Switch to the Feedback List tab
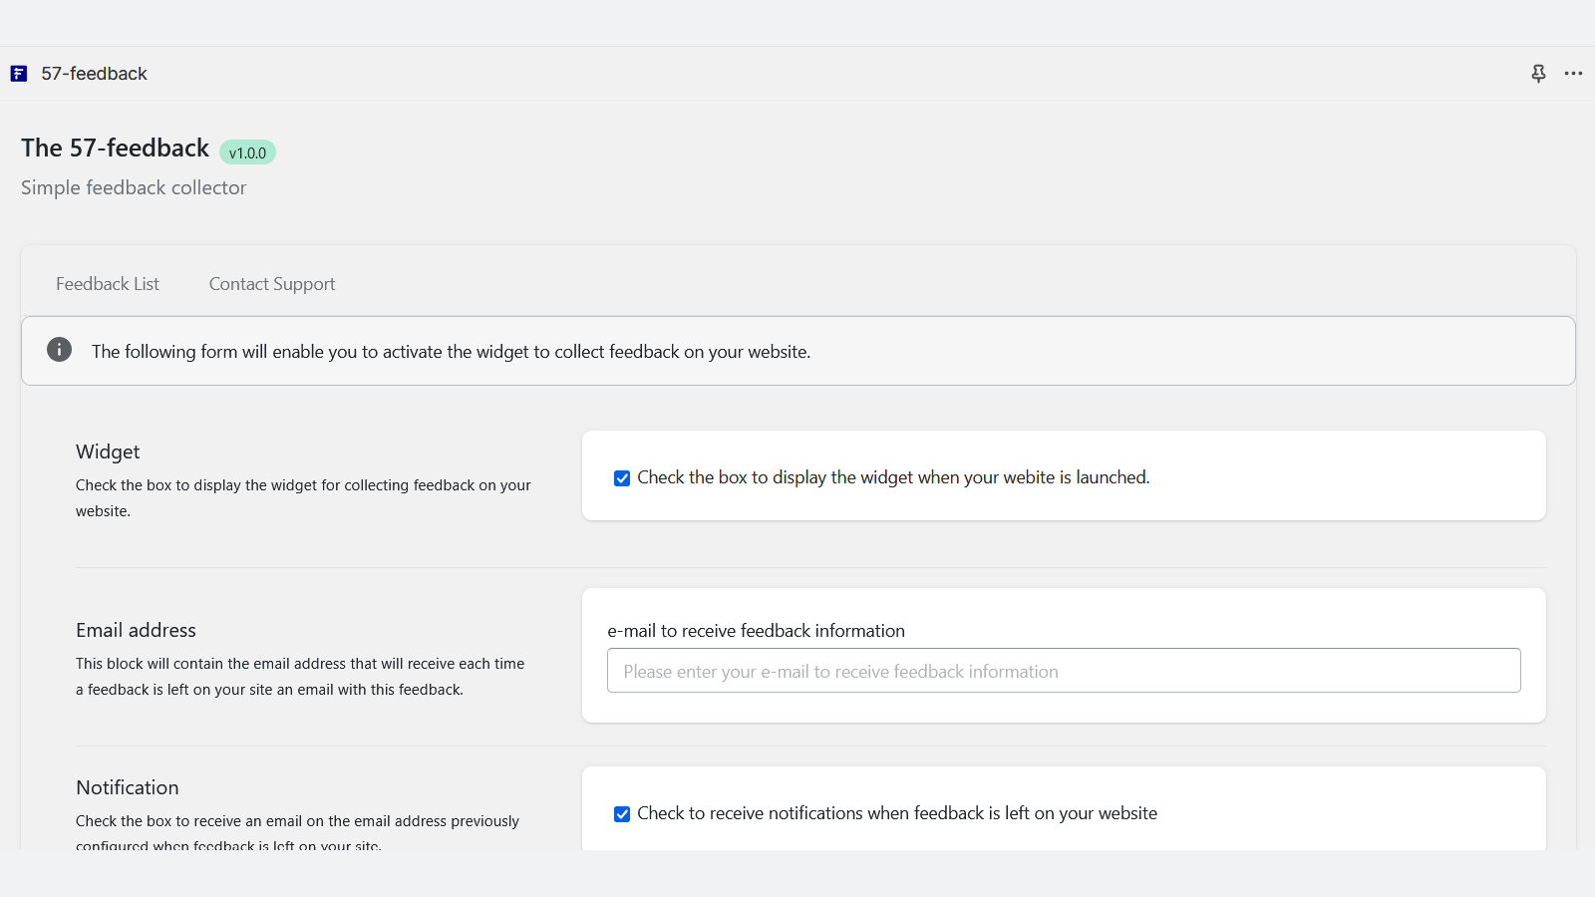Viewport: 1595px width, 897px height. click(108, 284)
